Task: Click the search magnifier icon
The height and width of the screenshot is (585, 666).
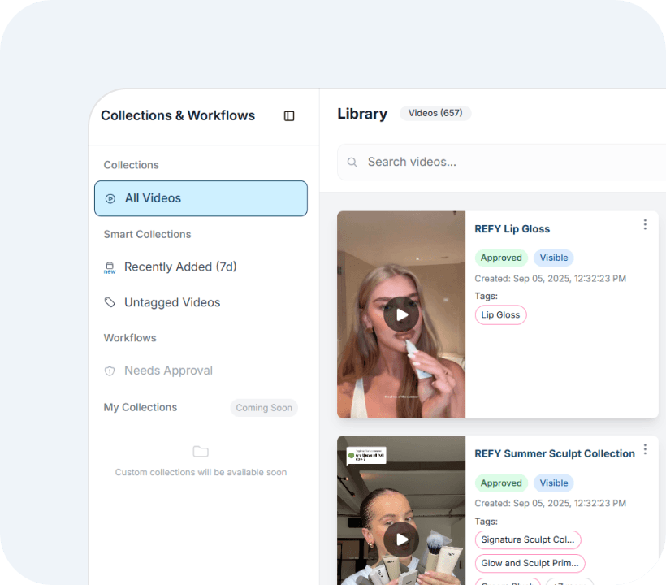Action: pyautogui.click(x=352, y=162)
